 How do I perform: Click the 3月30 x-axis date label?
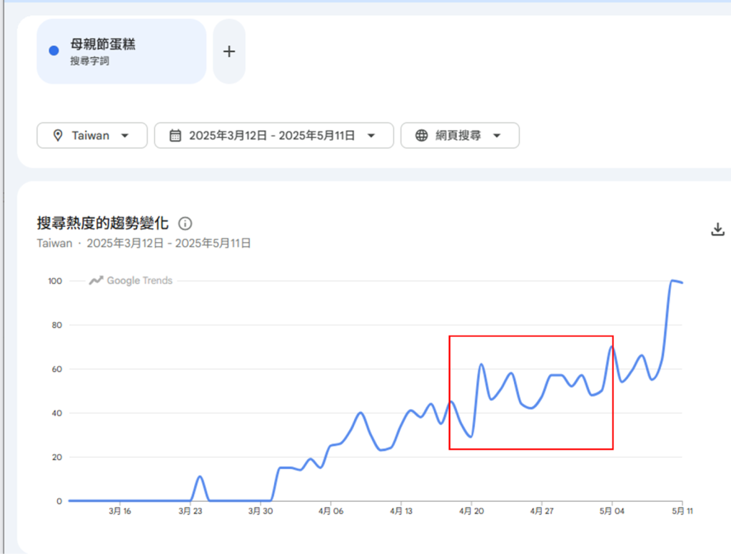(x=261, y=511)
